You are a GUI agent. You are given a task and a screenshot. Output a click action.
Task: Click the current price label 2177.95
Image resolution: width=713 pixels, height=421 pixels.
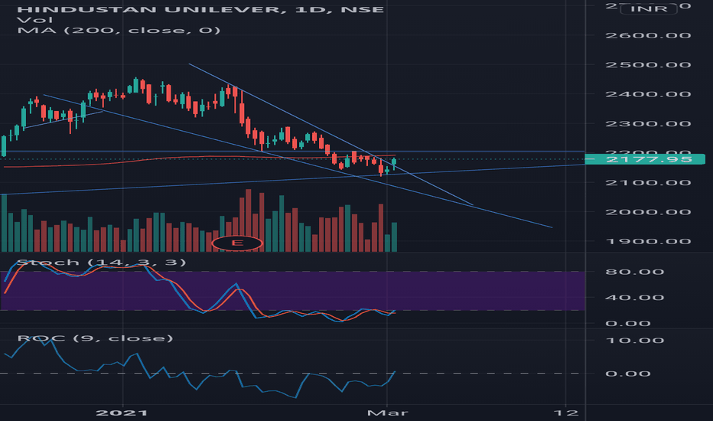point(645,159)
